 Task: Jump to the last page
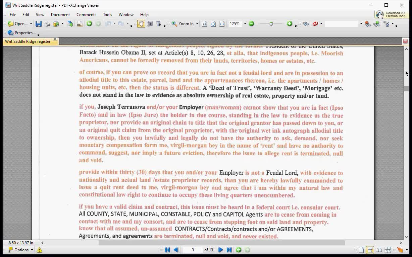pos(229,250)
